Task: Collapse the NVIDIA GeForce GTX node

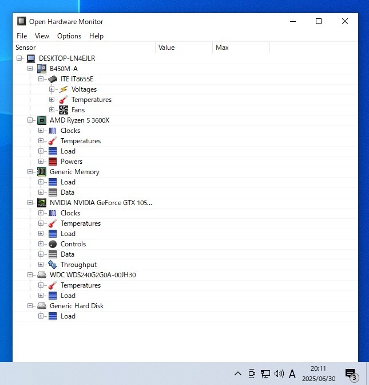Action: tap(30, 203)
